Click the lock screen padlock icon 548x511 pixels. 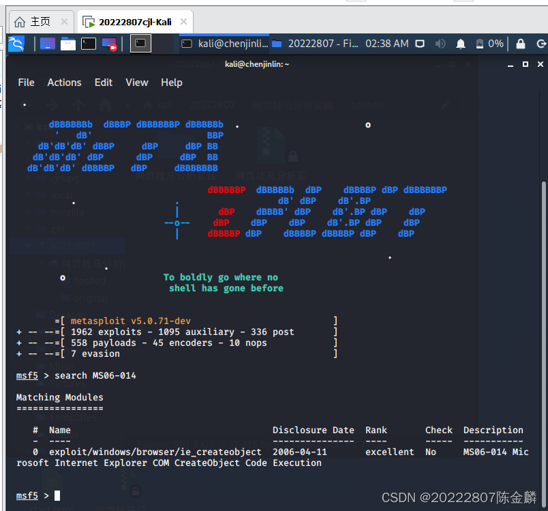(521, 44)
